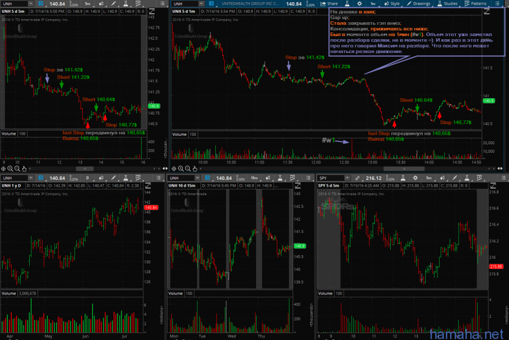Open patterns icon in top-left chart
Viewport: 509px width, 340px height.
pos(138,4)
